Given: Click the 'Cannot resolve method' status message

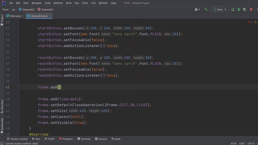Looking at the screenshot, I should (22, 143).
